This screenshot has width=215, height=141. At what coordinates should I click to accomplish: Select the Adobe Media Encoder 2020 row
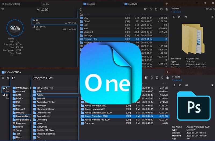coord(124,112)
